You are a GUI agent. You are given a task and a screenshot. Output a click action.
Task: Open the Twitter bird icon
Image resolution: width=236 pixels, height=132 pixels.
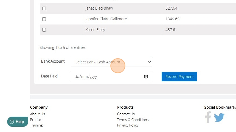(219, 117)
